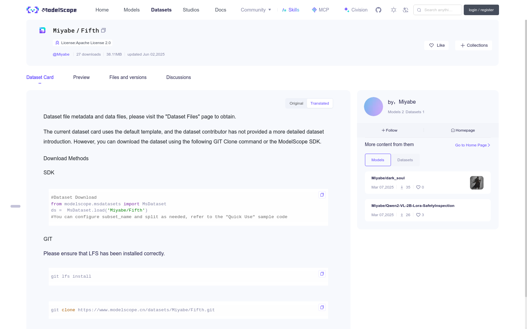527x329 pixels.
Task: Click 'Models 2 Datasets 1' text
Action: (x=406, y=112)
